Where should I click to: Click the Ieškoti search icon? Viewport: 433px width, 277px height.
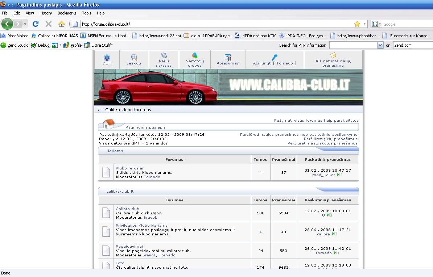pos(134,58)
